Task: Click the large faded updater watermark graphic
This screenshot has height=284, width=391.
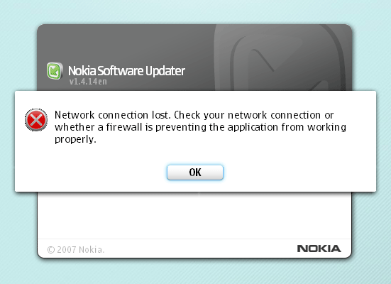Action: point(280,58)
